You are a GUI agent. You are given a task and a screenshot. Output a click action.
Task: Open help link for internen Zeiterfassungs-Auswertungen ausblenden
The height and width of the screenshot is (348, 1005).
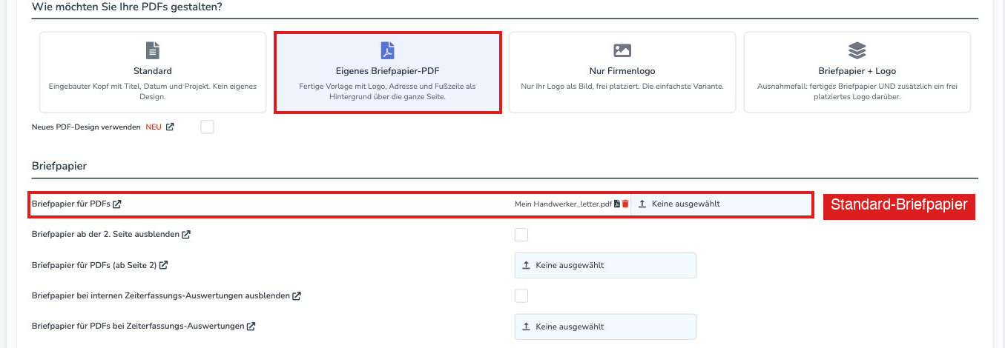click(297, 295)
